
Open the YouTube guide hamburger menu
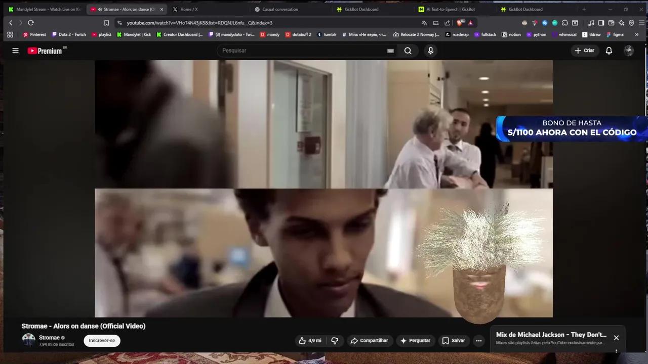pos(15,51)
